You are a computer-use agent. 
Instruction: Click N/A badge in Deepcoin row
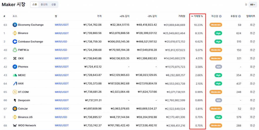[219, 100]
